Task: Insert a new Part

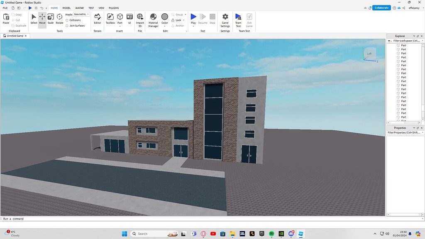Action: pos(120,18)
